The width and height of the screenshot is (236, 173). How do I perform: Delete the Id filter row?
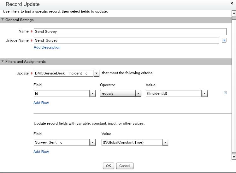(225, 92)
